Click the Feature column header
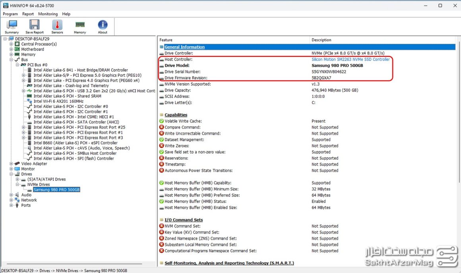This screenshot has height=273, width=461. click(x=166, y=40)
